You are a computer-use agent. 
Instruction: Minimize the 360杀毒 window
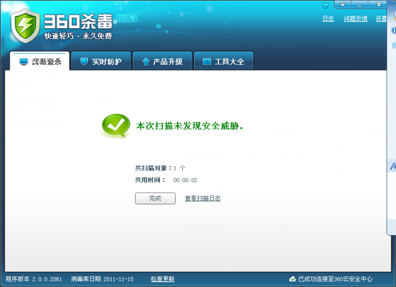coord(360,5)
